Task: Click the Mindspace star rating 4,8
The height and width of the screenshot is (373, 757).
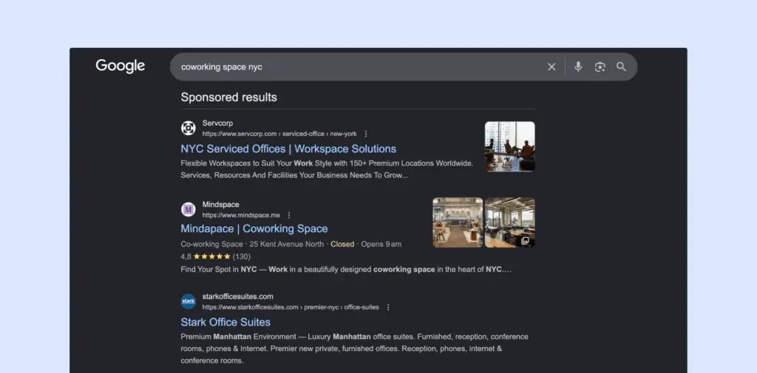Action: click(x=206, y=256)
